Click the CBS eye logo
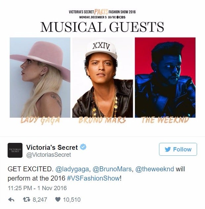 (118, 17)
